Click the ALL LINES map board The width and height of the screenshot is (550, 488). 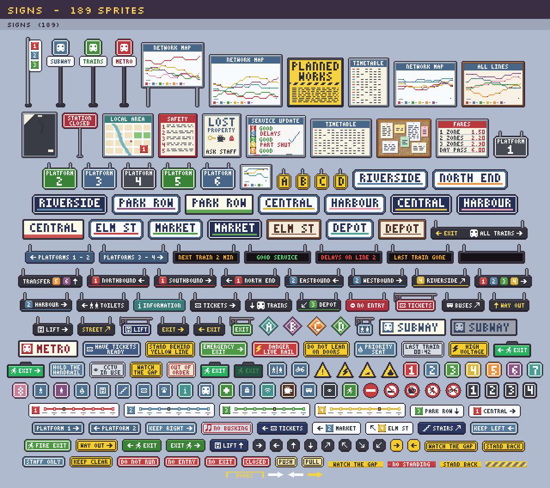tap(493, 84)
